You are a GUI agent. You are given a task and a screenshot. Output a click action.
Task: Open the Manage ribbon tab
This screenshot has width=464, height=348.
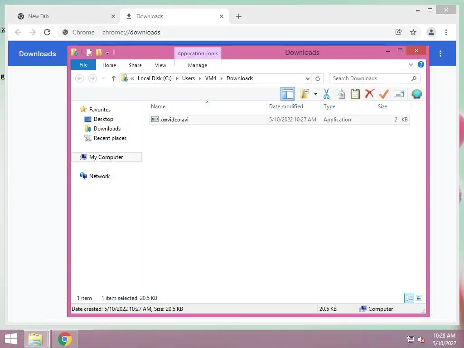(x=198, y=65)
